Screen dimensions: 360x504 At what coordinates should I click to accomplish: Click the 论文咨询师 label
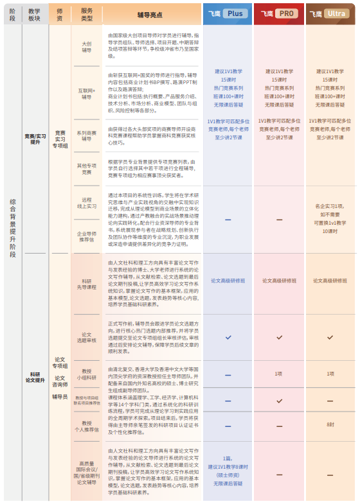click(60, 381)
